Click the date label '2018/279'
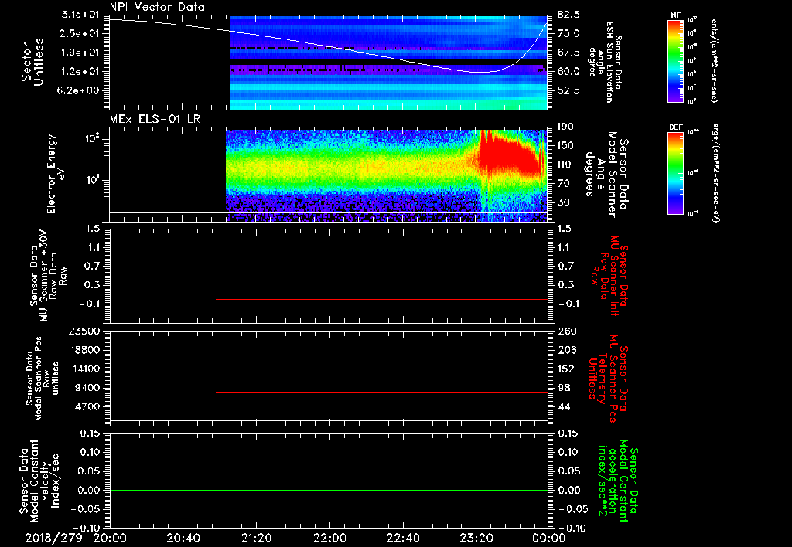Image resolution: width=792 pixels, height=547 pixels. (x=53, y=538)
